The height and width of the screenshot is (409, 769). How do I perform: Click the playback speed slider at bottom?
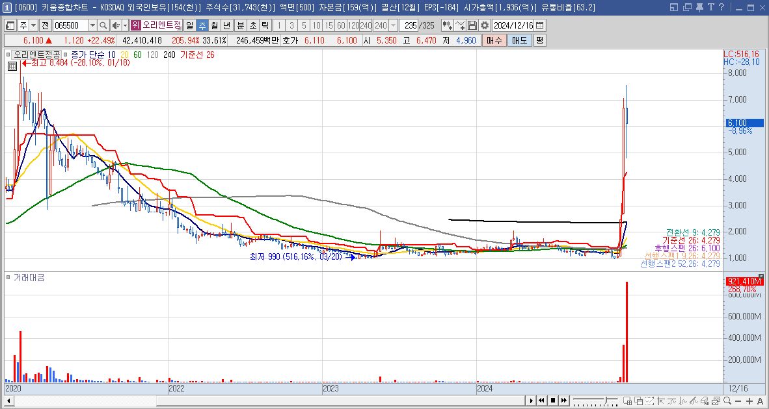(x=595, y=401)
